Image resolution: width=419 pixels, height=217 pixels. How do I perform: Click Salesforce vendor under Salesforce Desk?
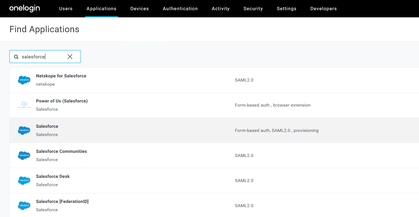click(47, 185)
